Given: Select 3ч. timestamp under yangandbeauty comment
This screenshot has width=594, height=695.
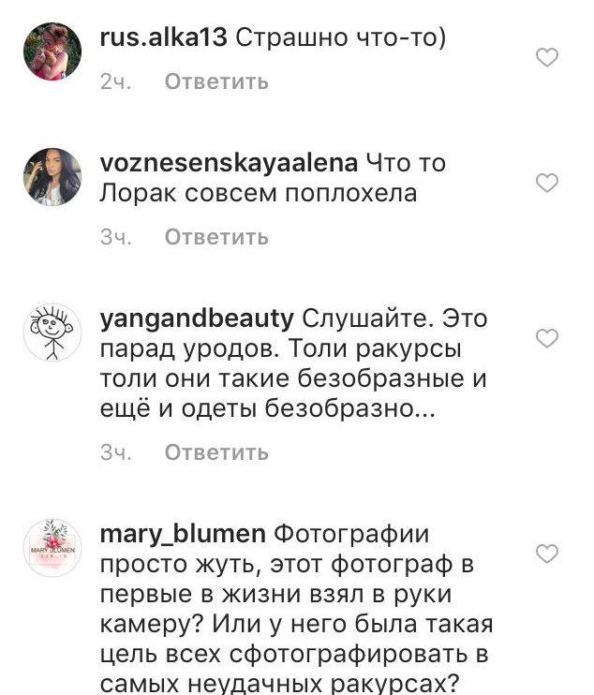Looking at the screenshot, I should [x=115, y=453].
